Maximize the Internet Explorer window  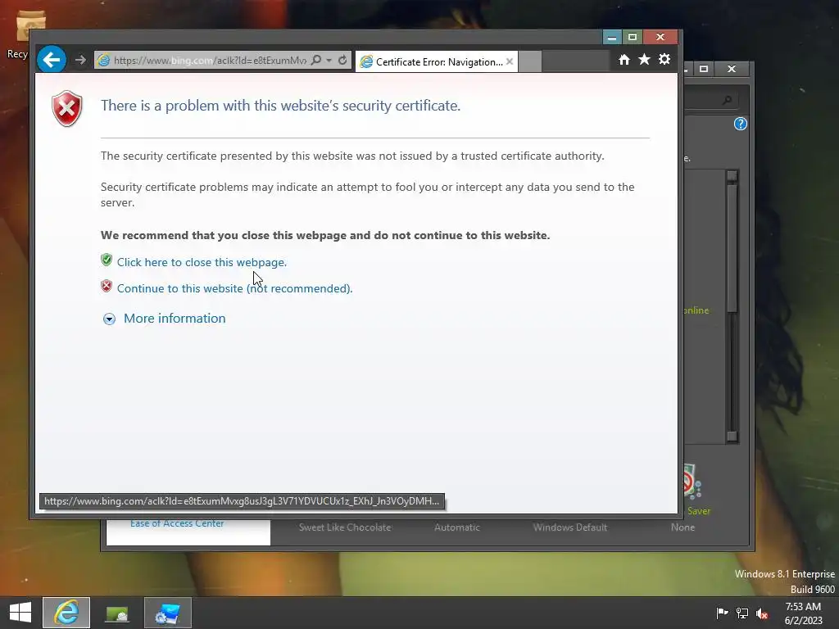(632, 38)
